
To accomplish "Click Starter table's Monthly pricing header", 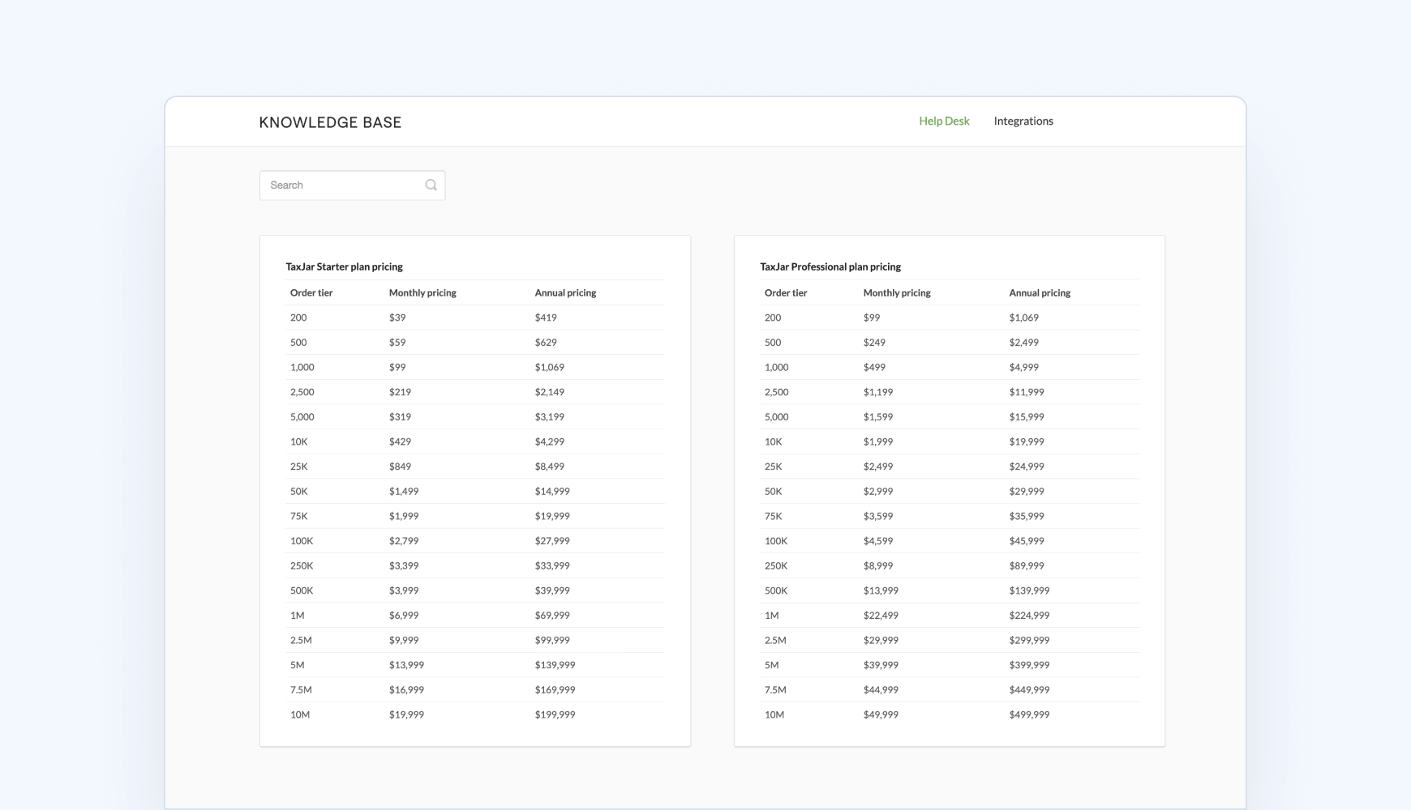I will click(422, 293).
